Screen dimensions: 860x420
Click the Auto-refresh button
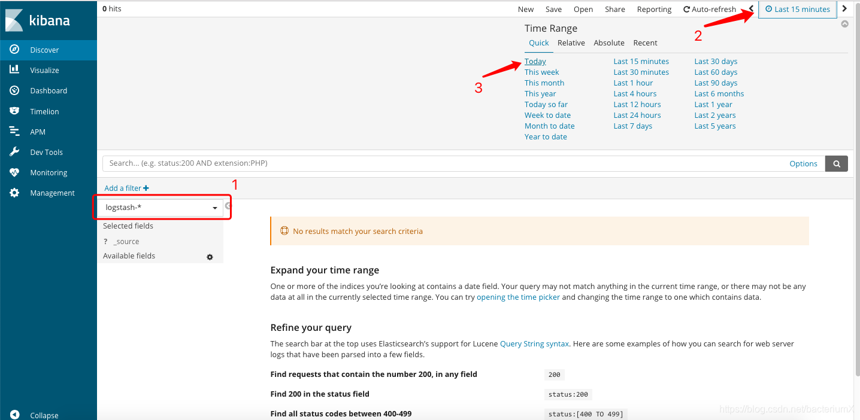(x=710, y=9)
